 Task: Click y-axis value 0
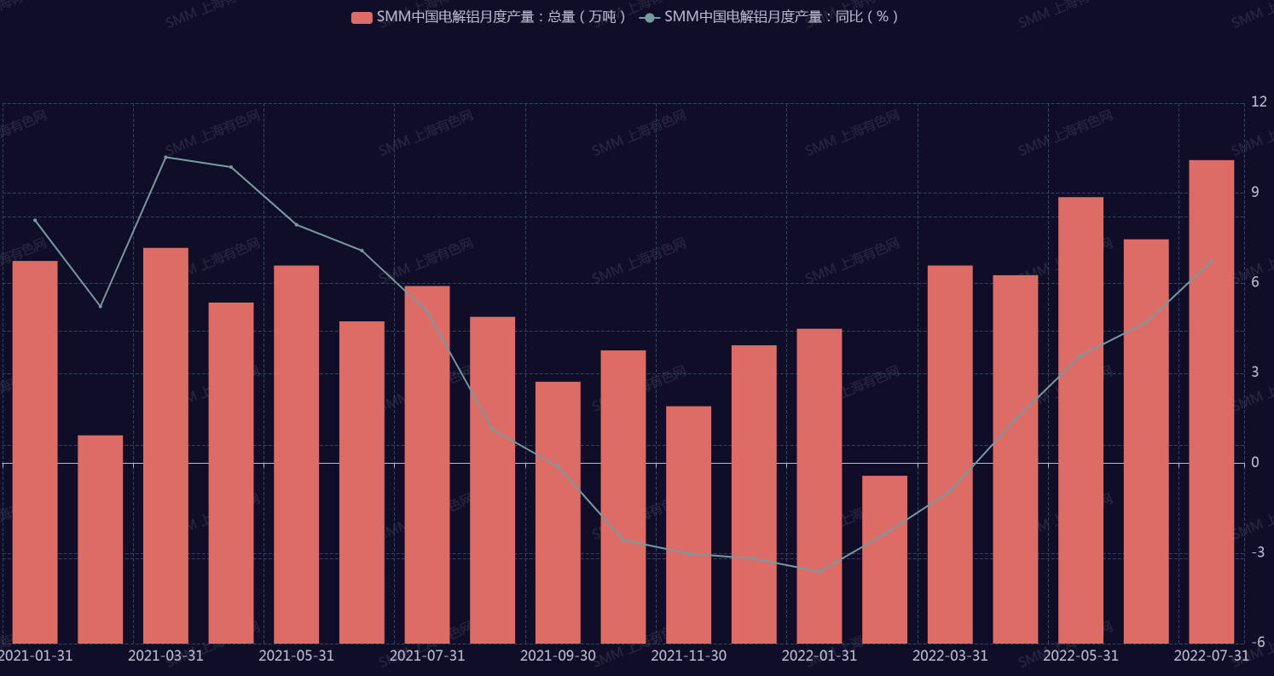1254,463
